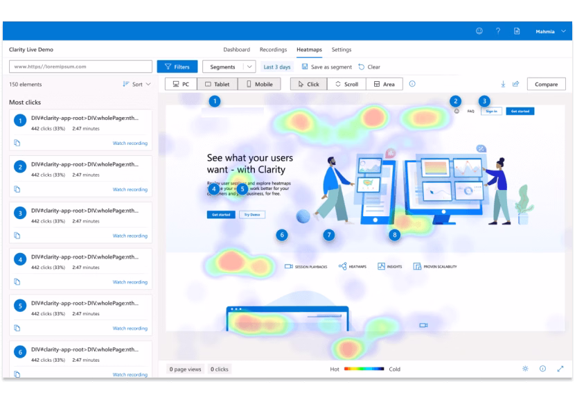Click heatmap marker 6
Screen dimensions: 575x402
click(282, 235)
